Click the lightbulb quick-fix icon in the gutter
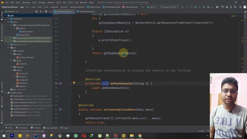Screen dimensions: 247x139 74,83
